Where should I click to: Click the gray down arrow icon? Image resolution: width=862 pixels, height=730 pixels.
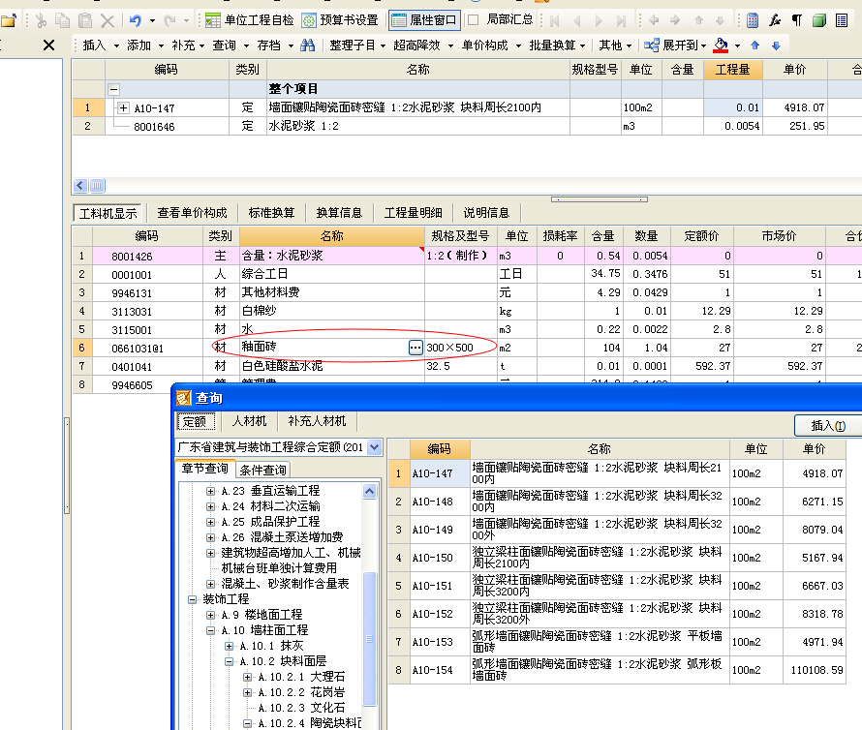pos(720,20)
